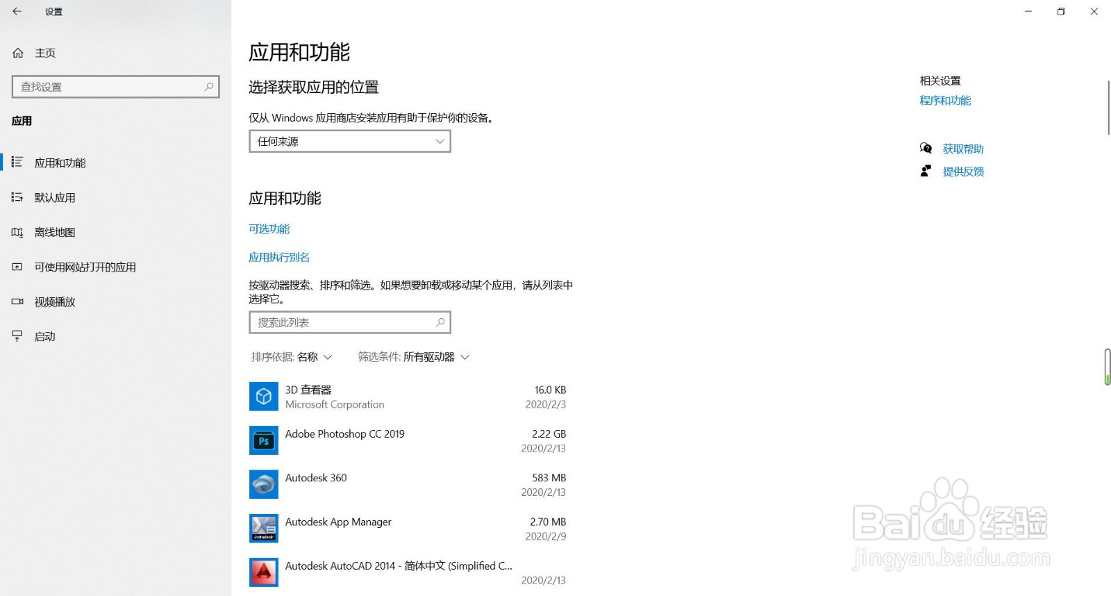The height and width of the screenshot is (596, 1111).
Task: Restore down the settings window
Action: coord(1061,11)
